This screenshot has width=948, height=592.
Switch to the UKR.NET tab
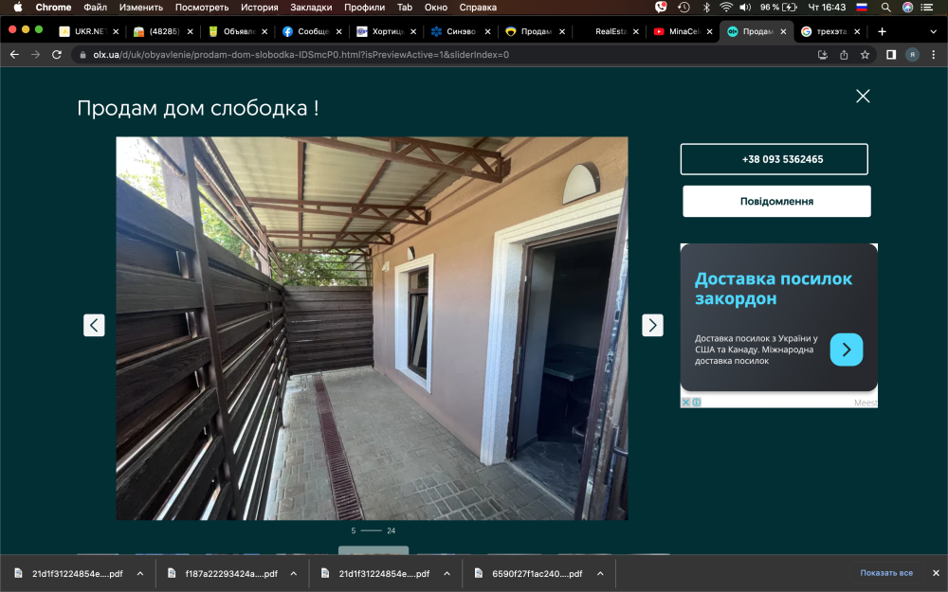(x=87, y=31)
